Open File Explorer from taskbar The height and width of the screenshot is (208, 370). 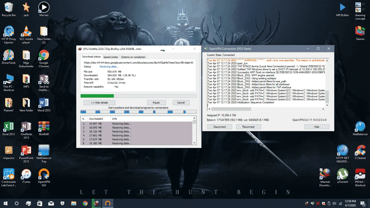[73, 203]
